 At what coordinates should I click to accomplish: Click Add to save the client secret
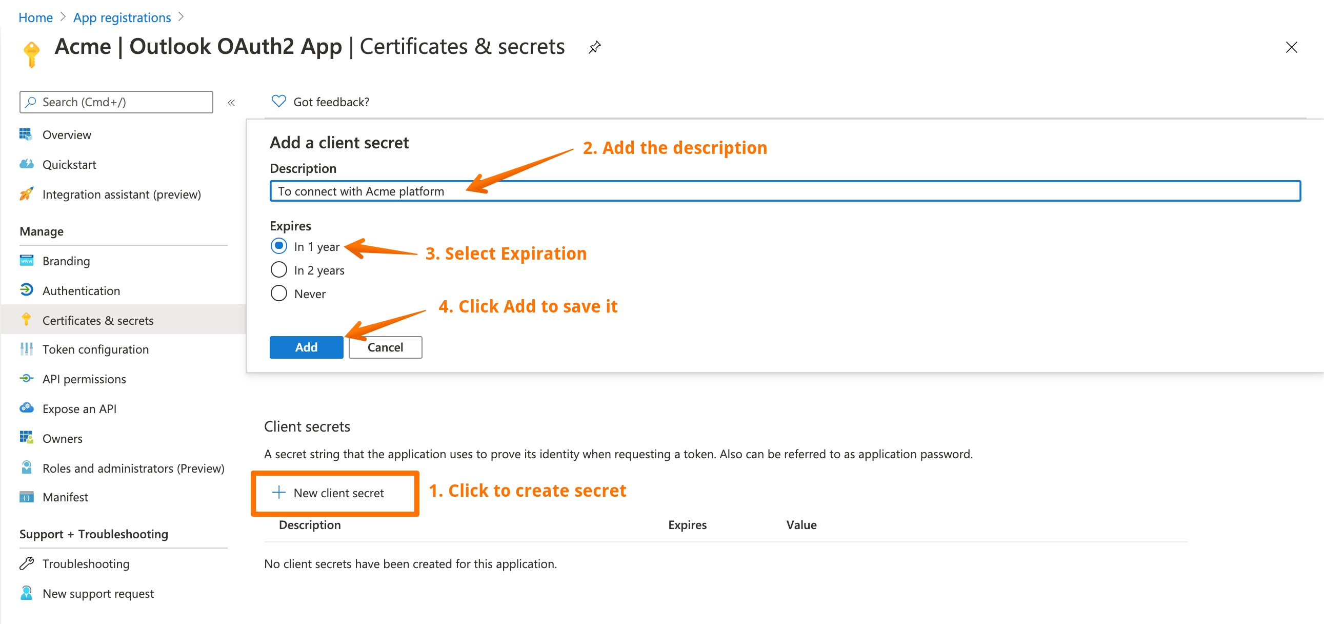pos(306,346)
